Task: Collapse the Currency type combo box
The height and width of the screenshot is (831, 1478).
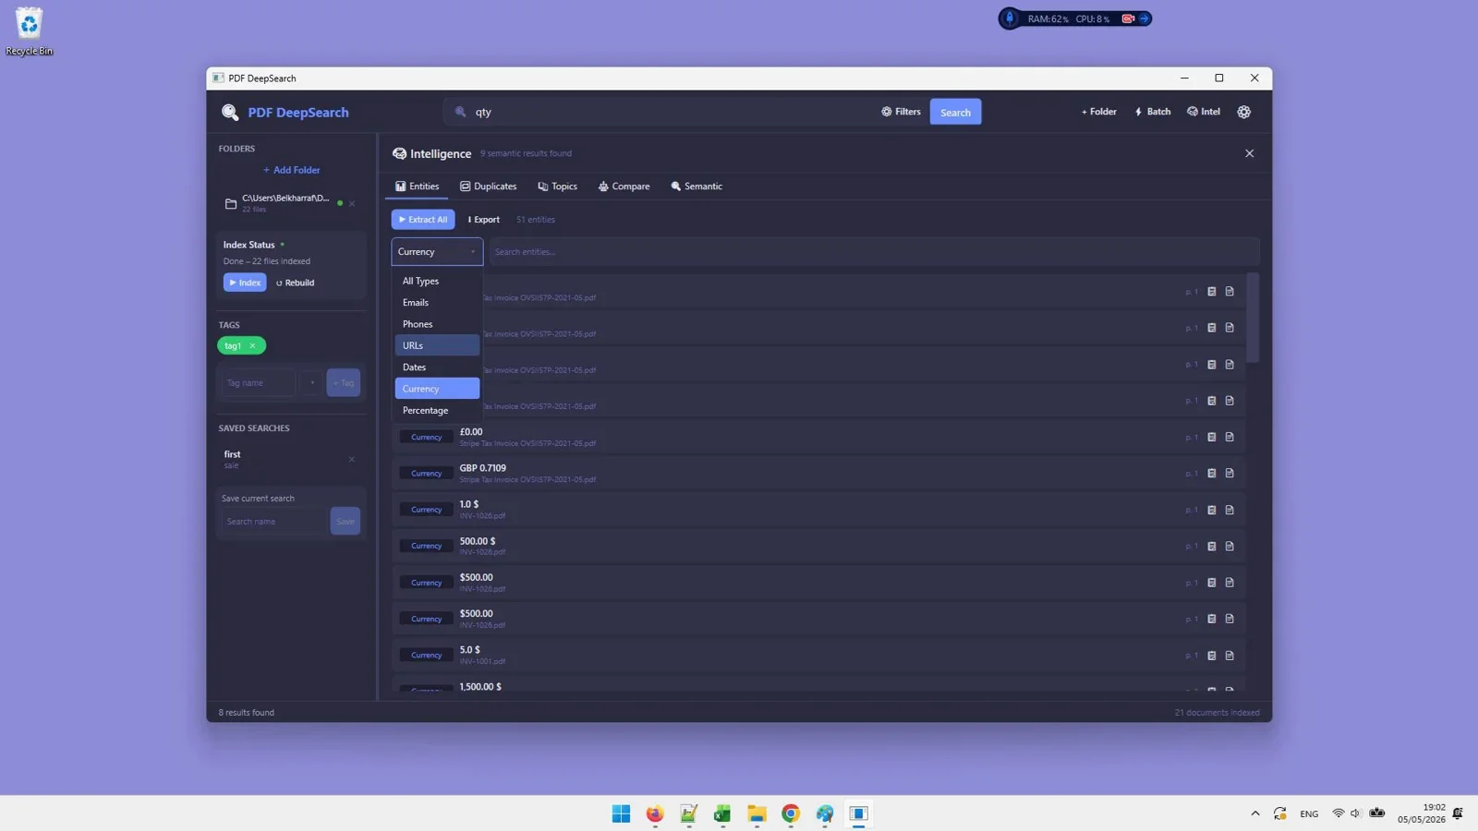Action: [x=437, y=251]
